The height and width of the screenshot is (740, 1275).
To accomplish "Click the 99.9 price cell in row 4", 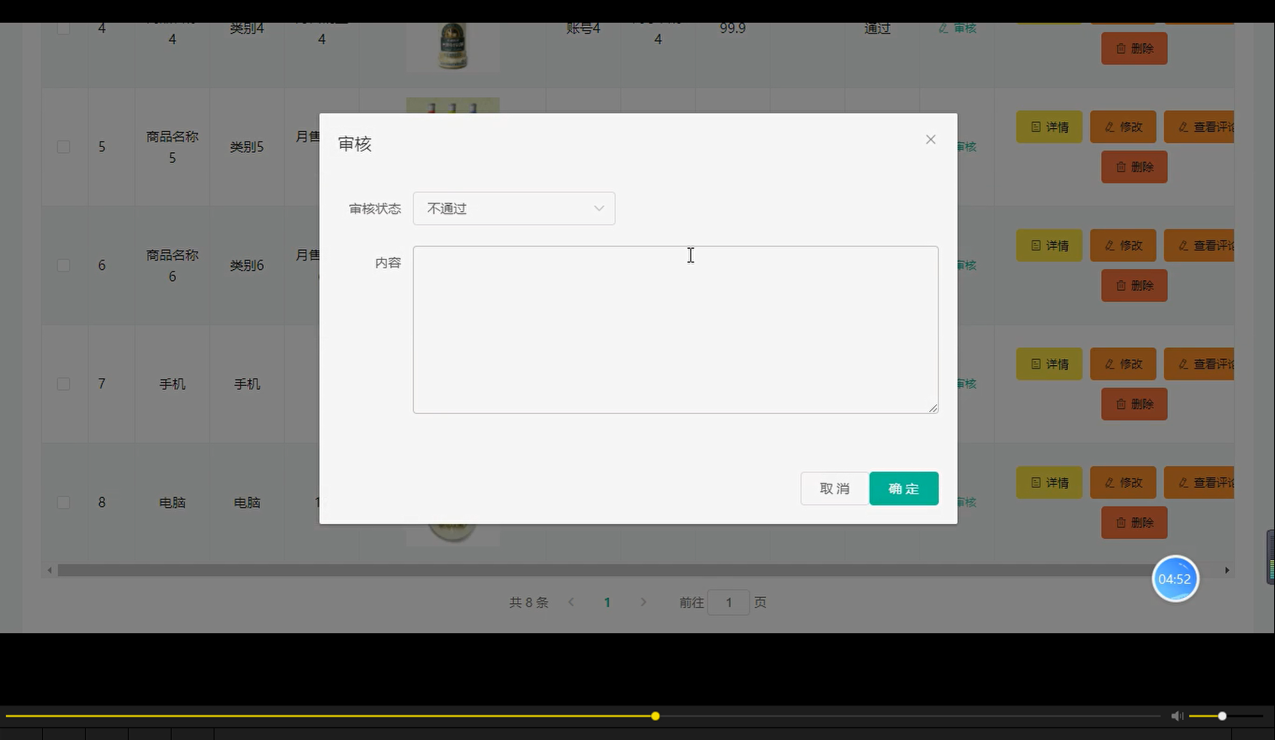I will (733, 29).
